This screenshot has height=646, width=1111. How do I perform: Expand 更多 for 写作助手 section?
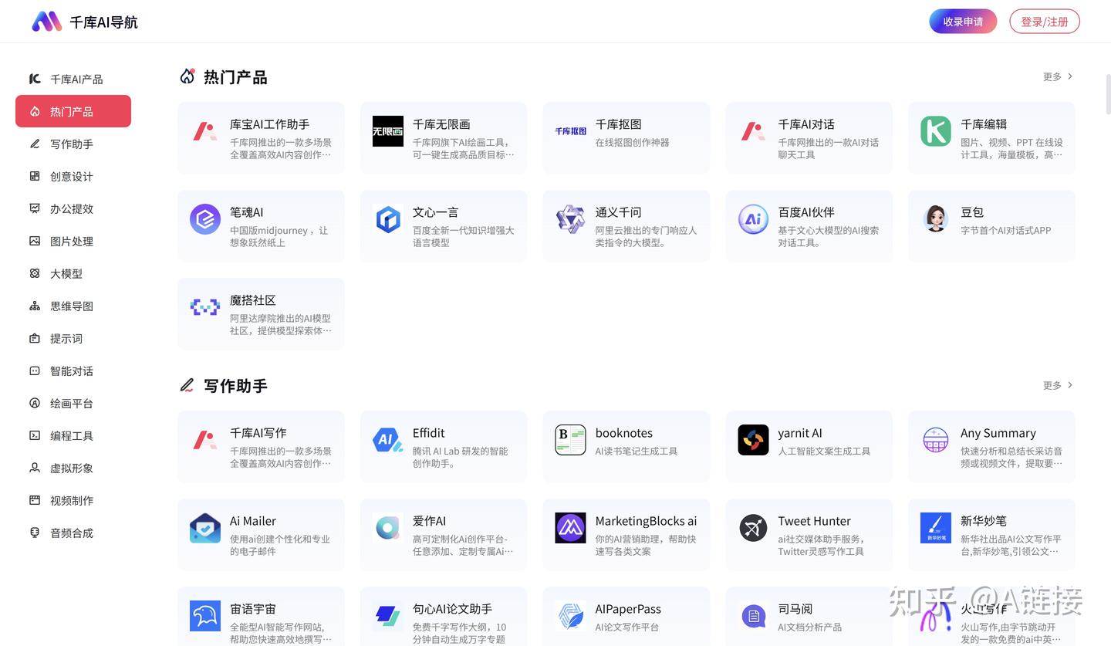point(1058,385)
